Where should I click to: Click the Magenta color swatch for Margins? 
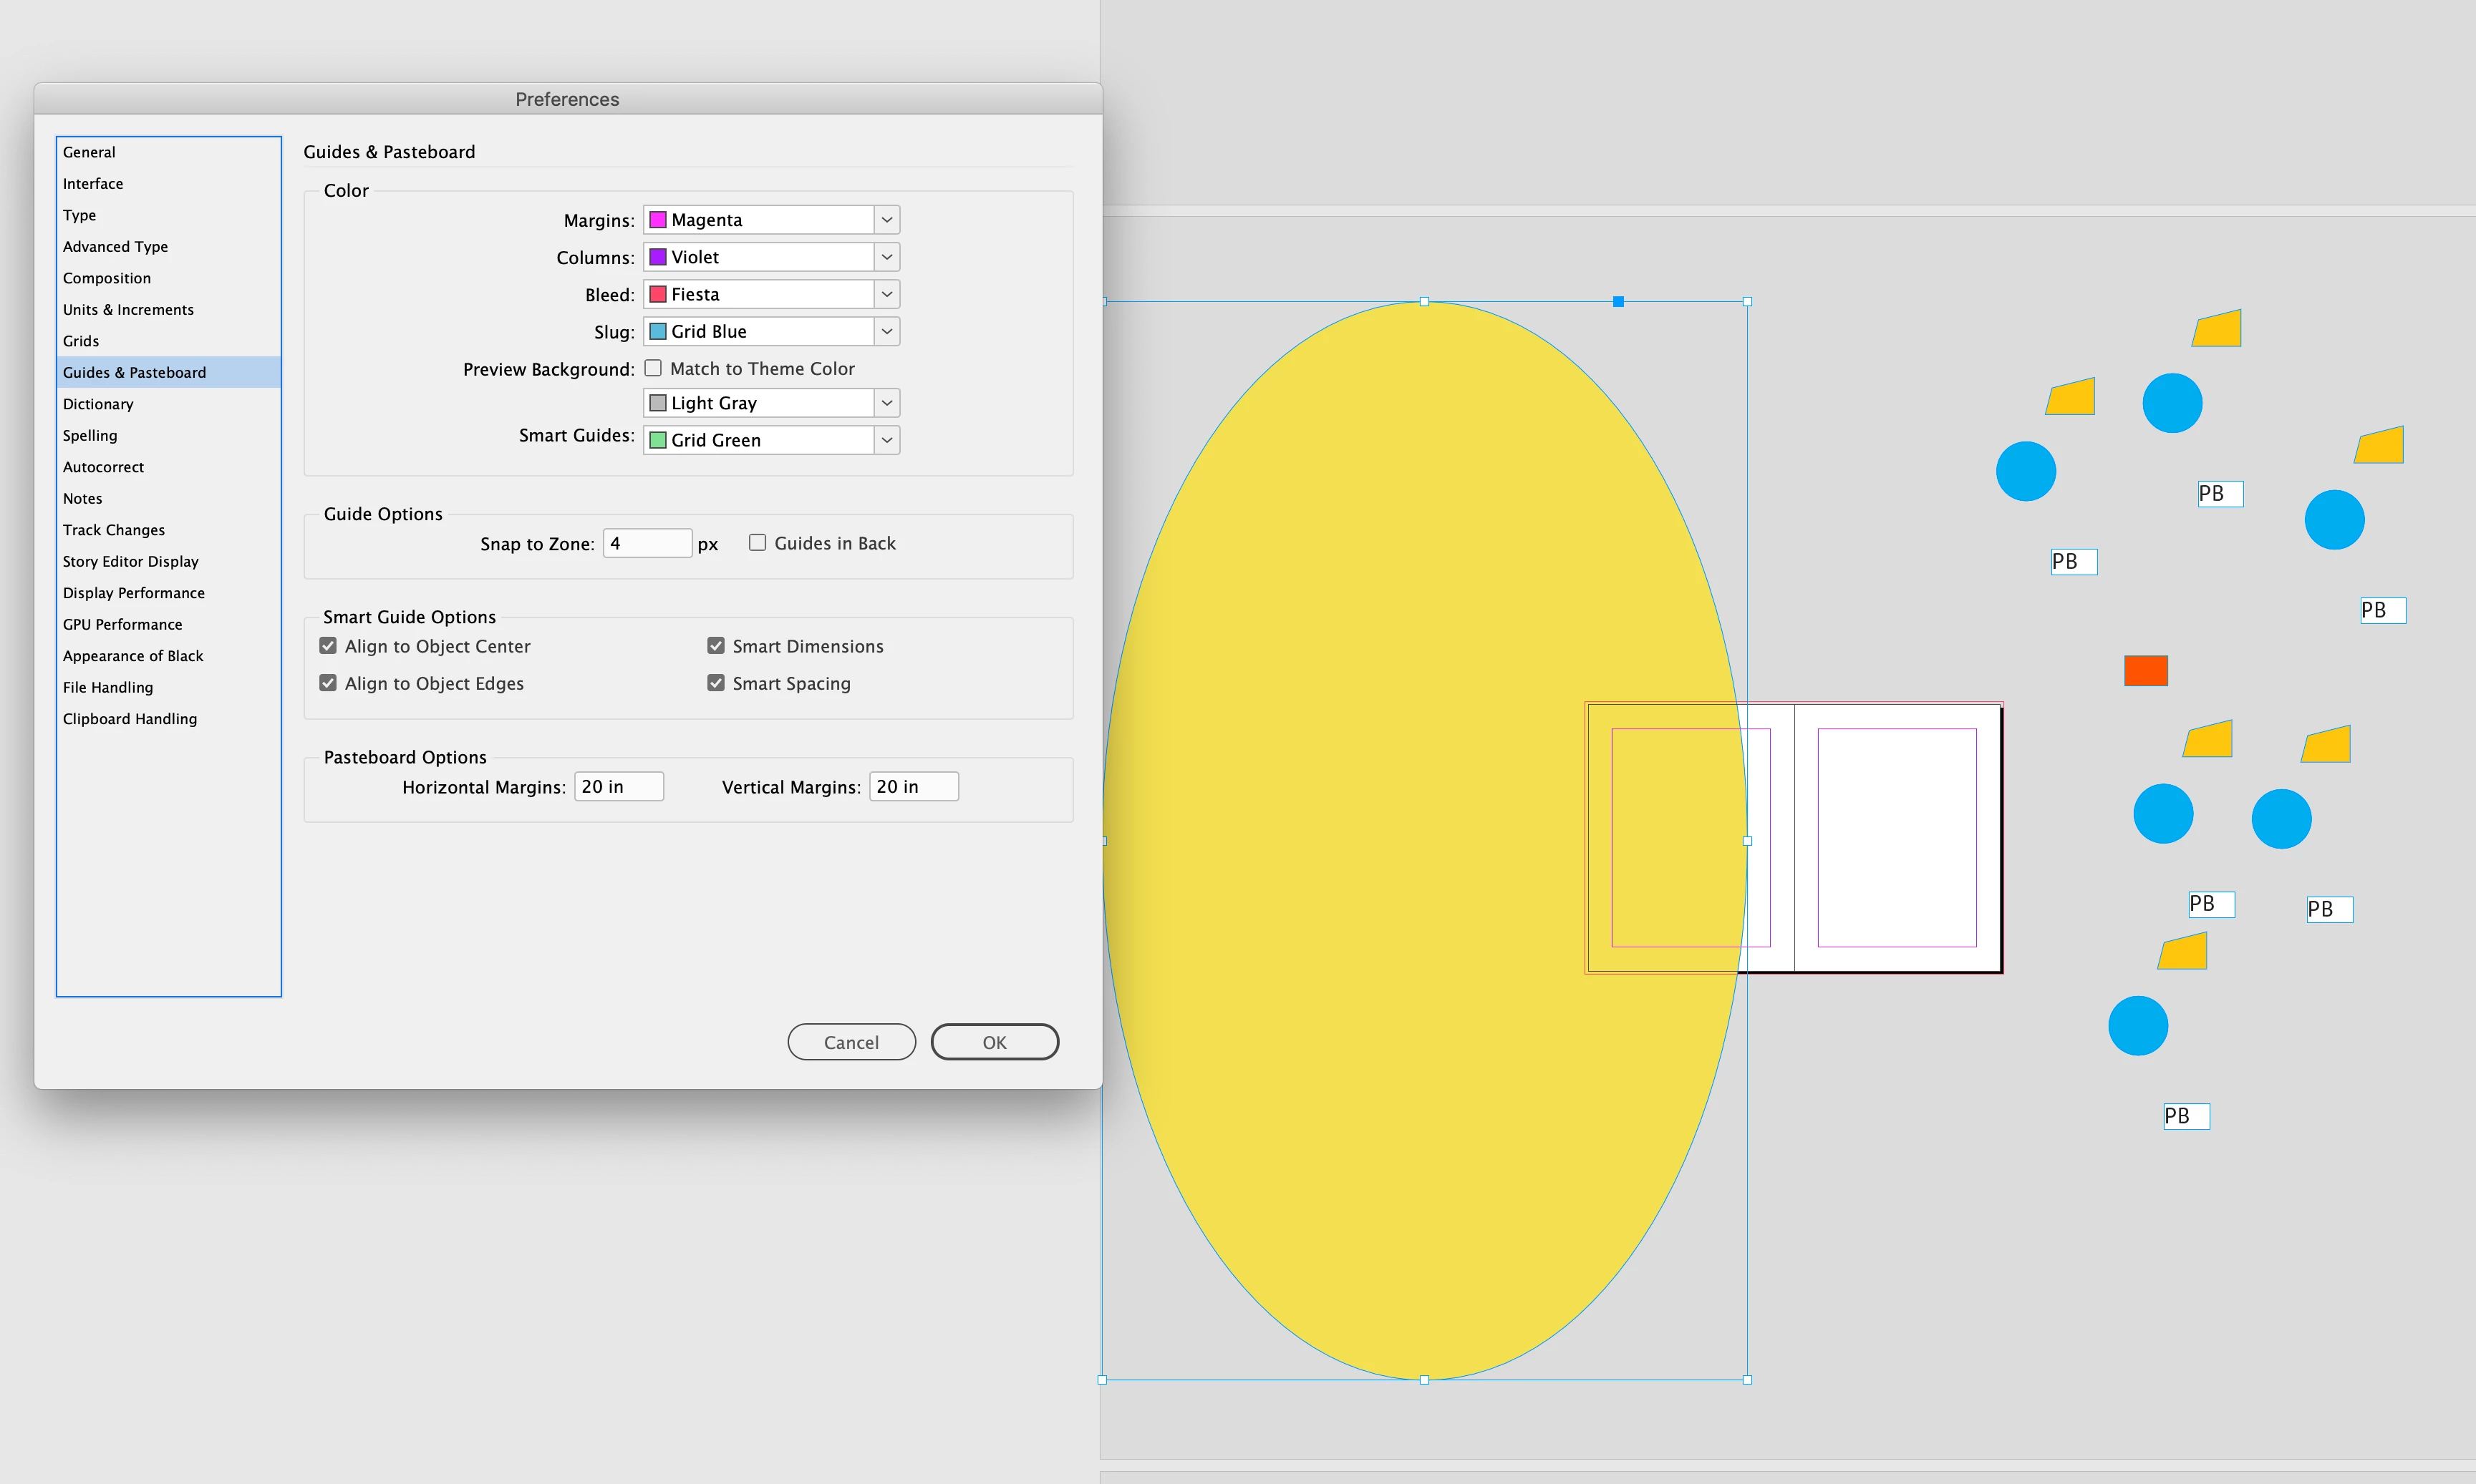pos(657,220)
